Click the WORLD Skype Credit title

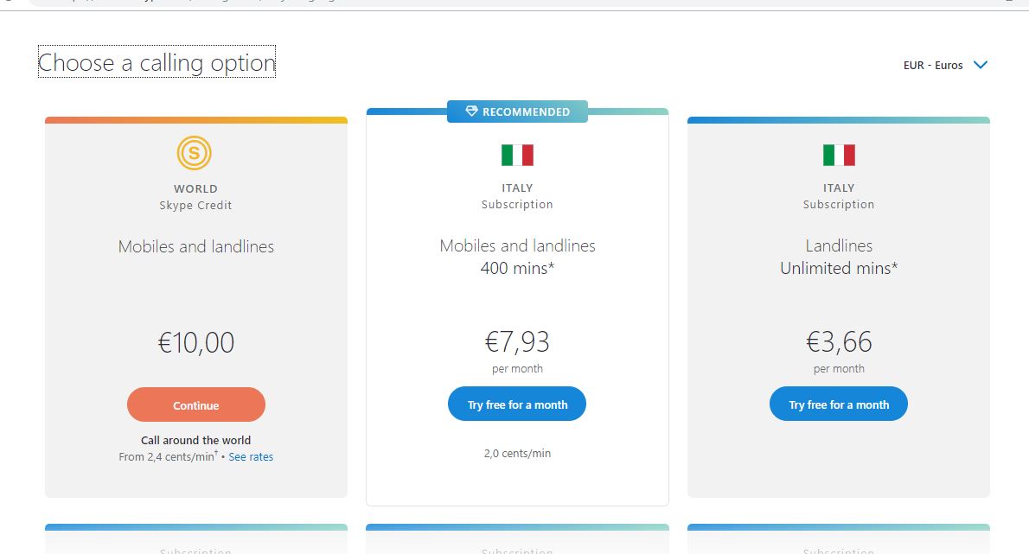pyautogui.click(x=195, y=188)
